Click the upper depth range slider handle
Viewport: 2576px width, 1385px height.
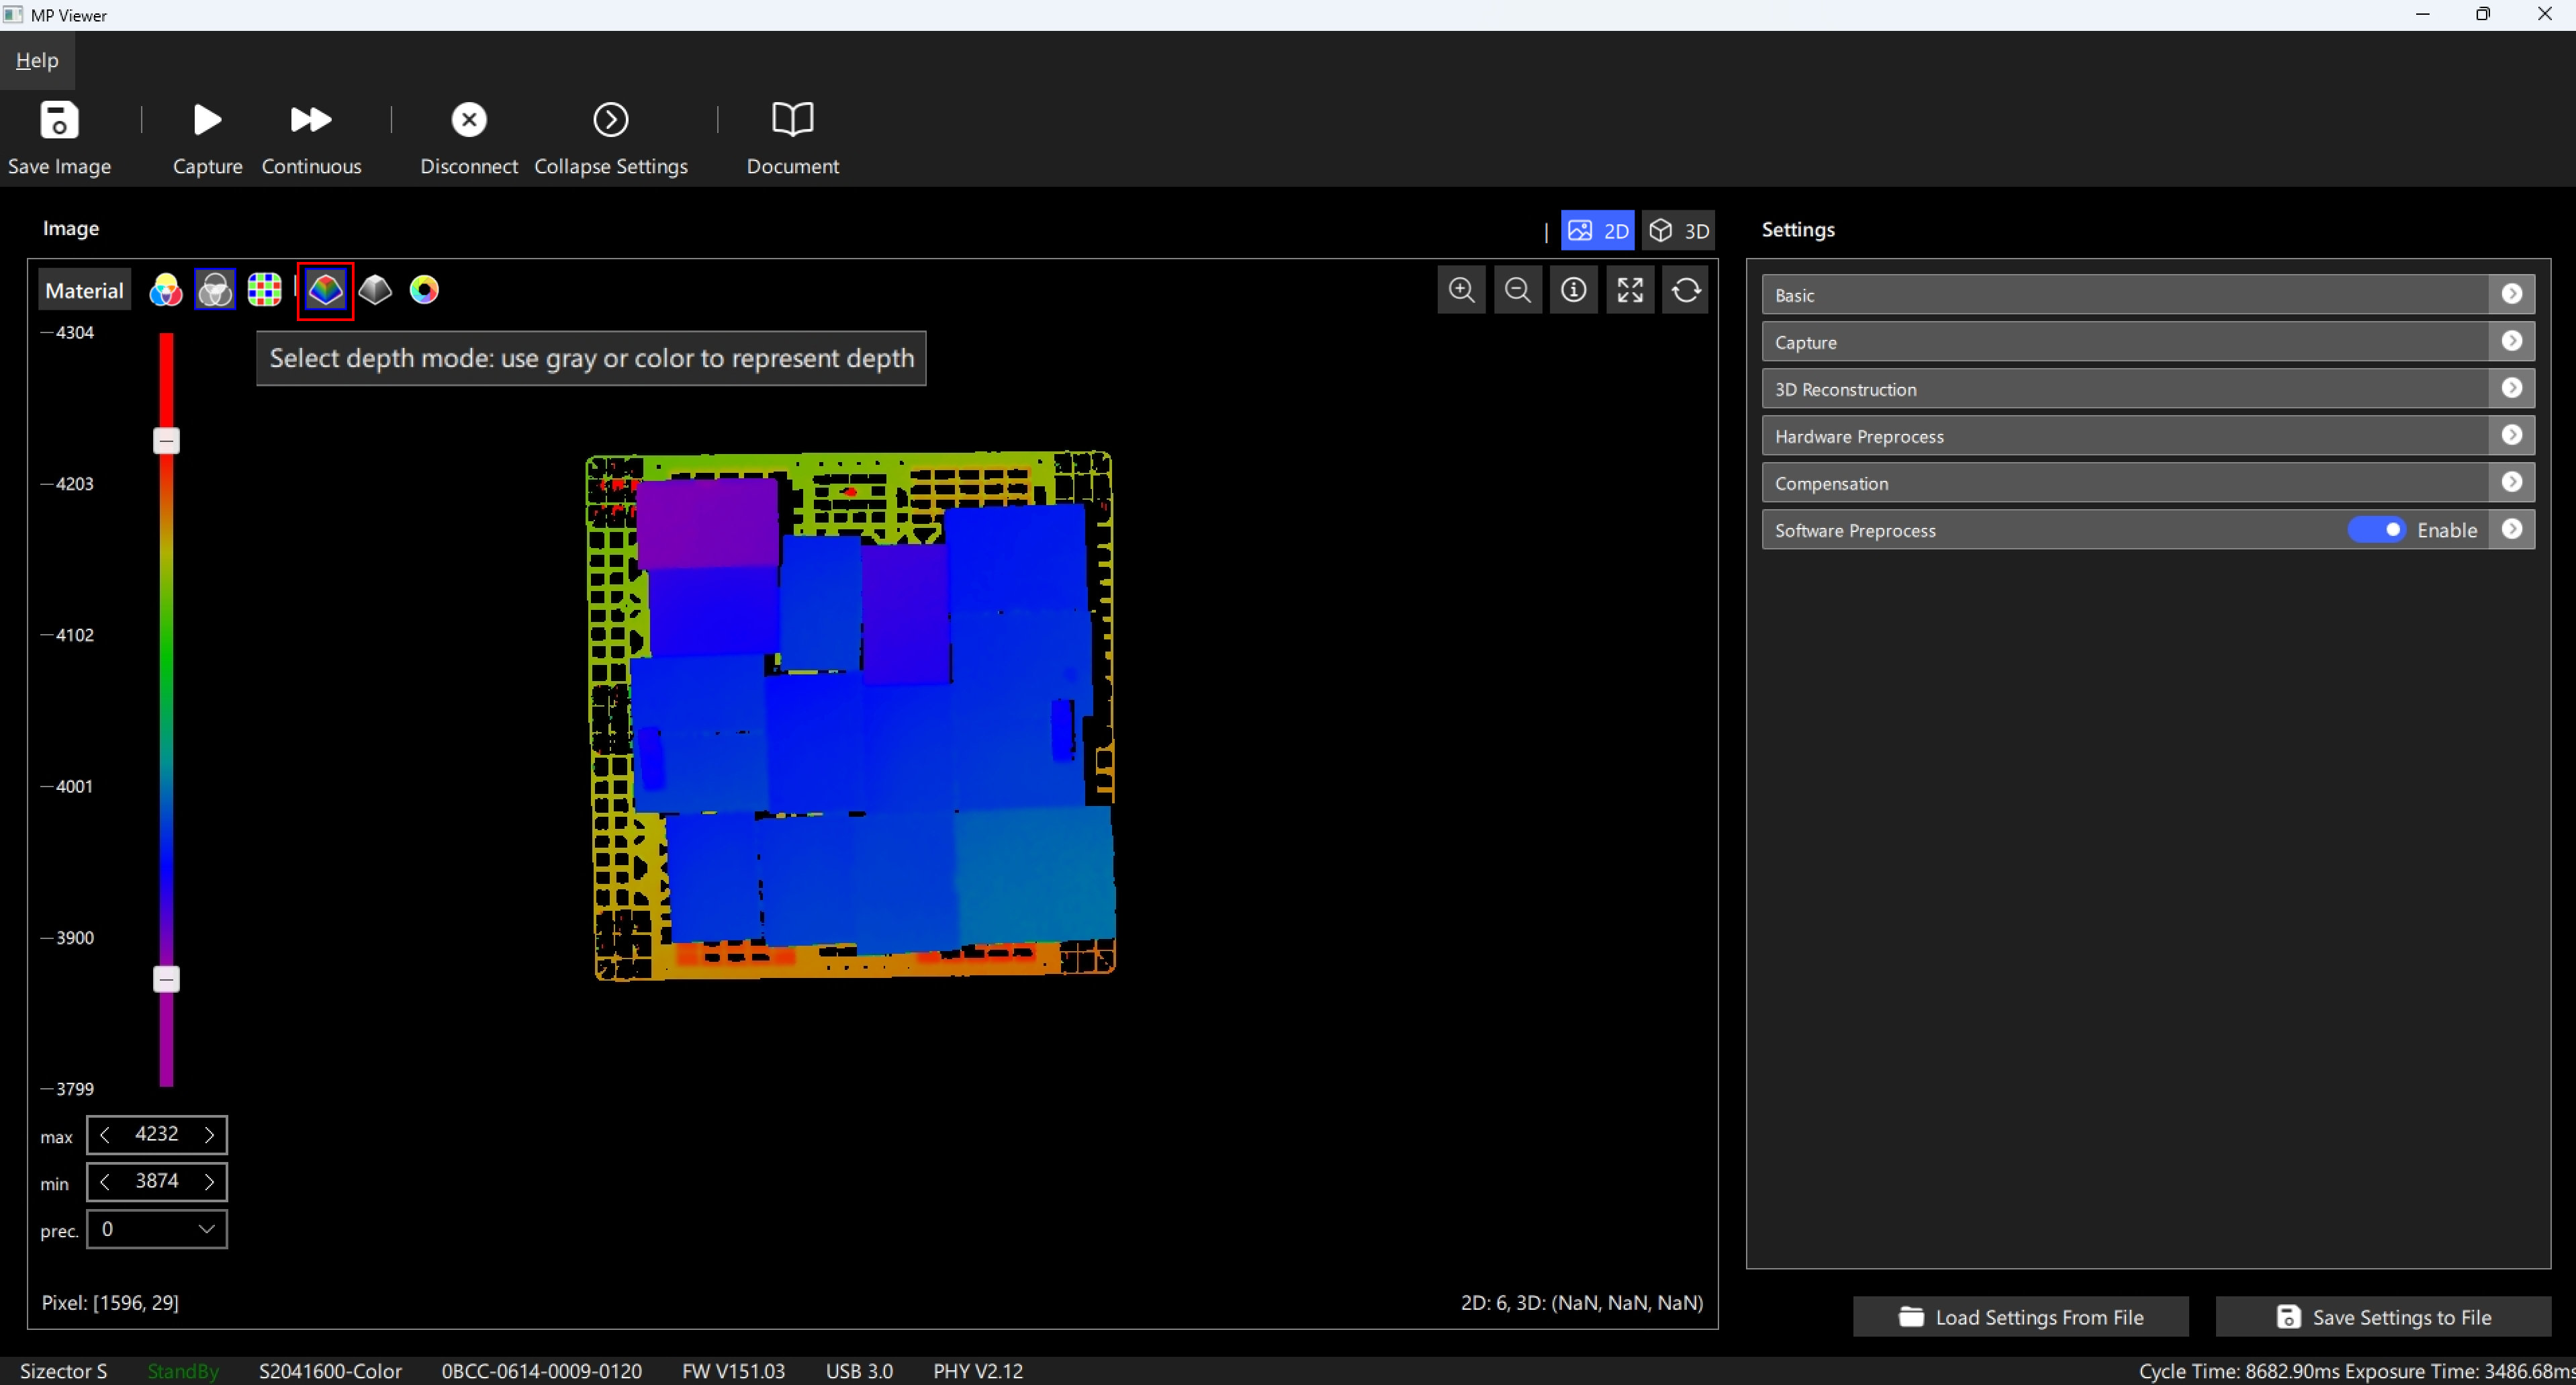[166, 441]
